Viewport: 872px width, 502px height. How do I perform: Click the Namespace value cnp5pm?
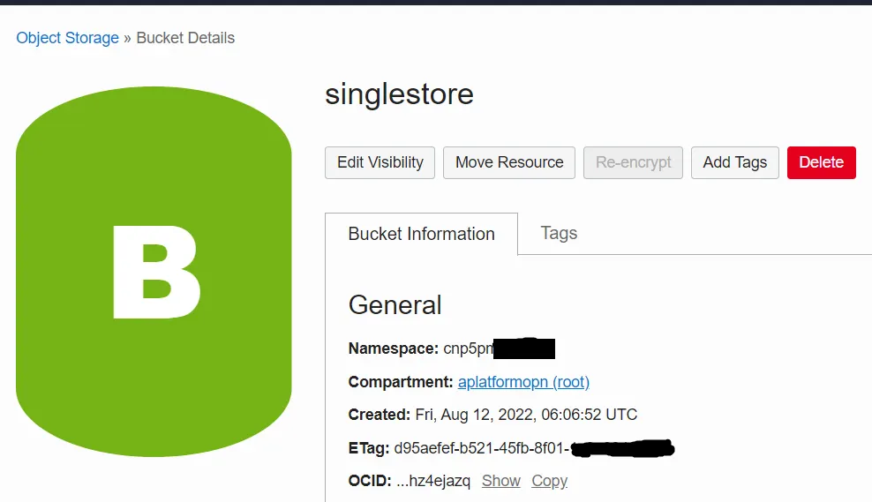(x=467, y=348)
